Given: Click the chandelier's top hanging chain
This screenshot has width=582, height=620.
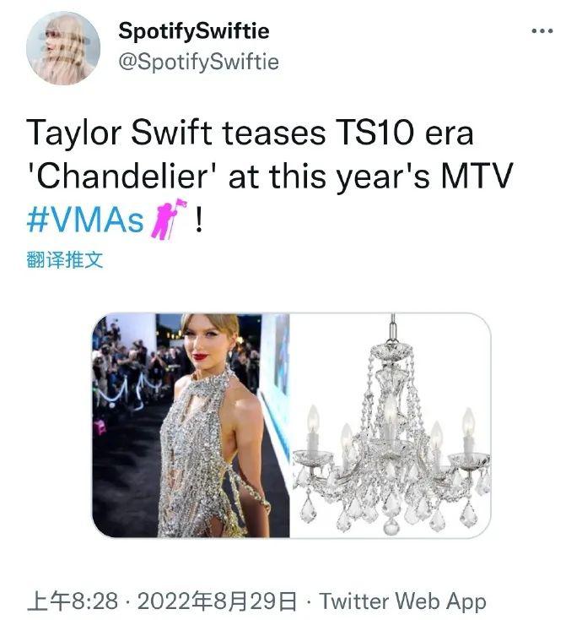Looking at the screenshot, I should coord(392,329).
